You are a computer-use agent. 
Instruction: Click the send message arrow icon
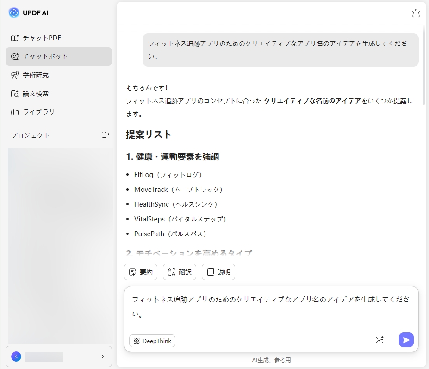coord(406,340)
